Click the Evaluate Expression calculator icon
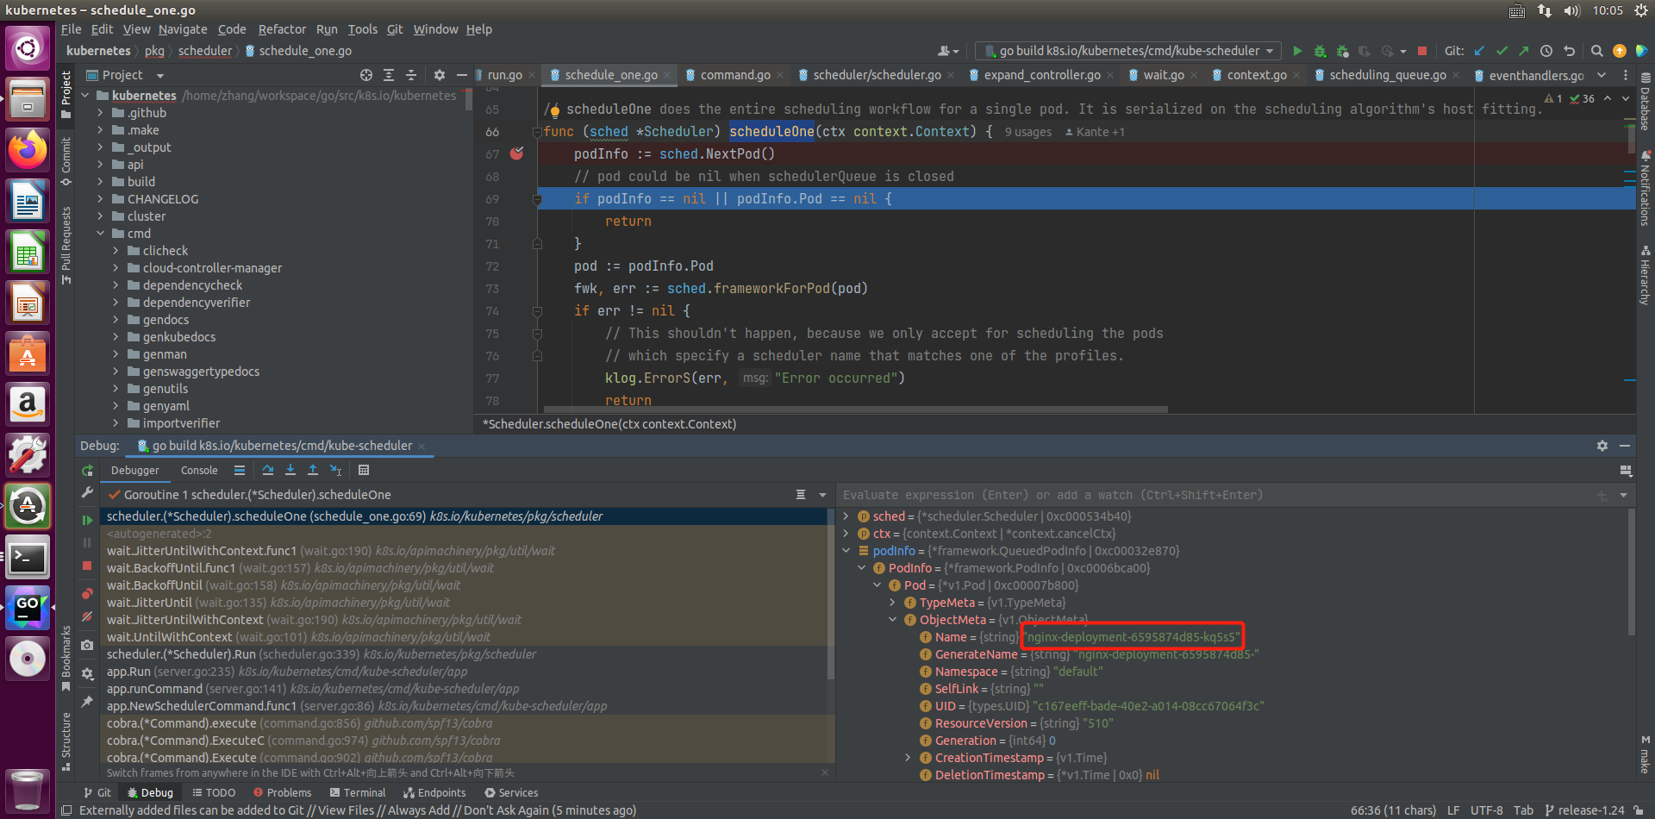Image resolution: width=1655 pixels, height=819 pixels. point(364,470)
